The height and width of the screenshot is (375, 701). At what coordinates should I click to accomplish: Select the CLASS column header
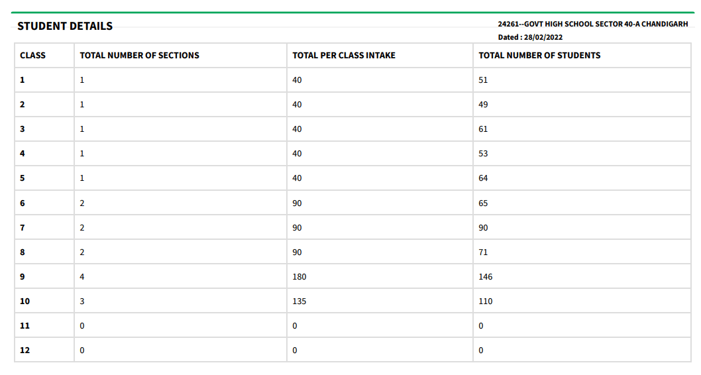tap(32, 56)
